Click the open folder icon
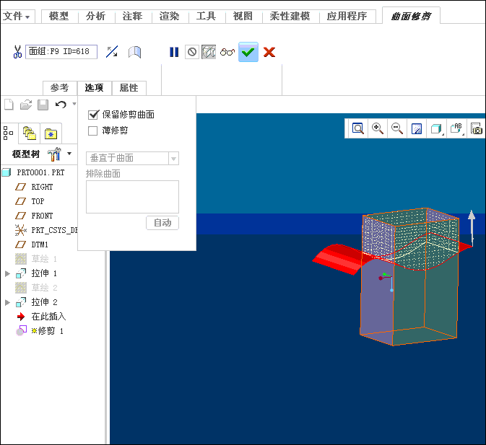 26,105
